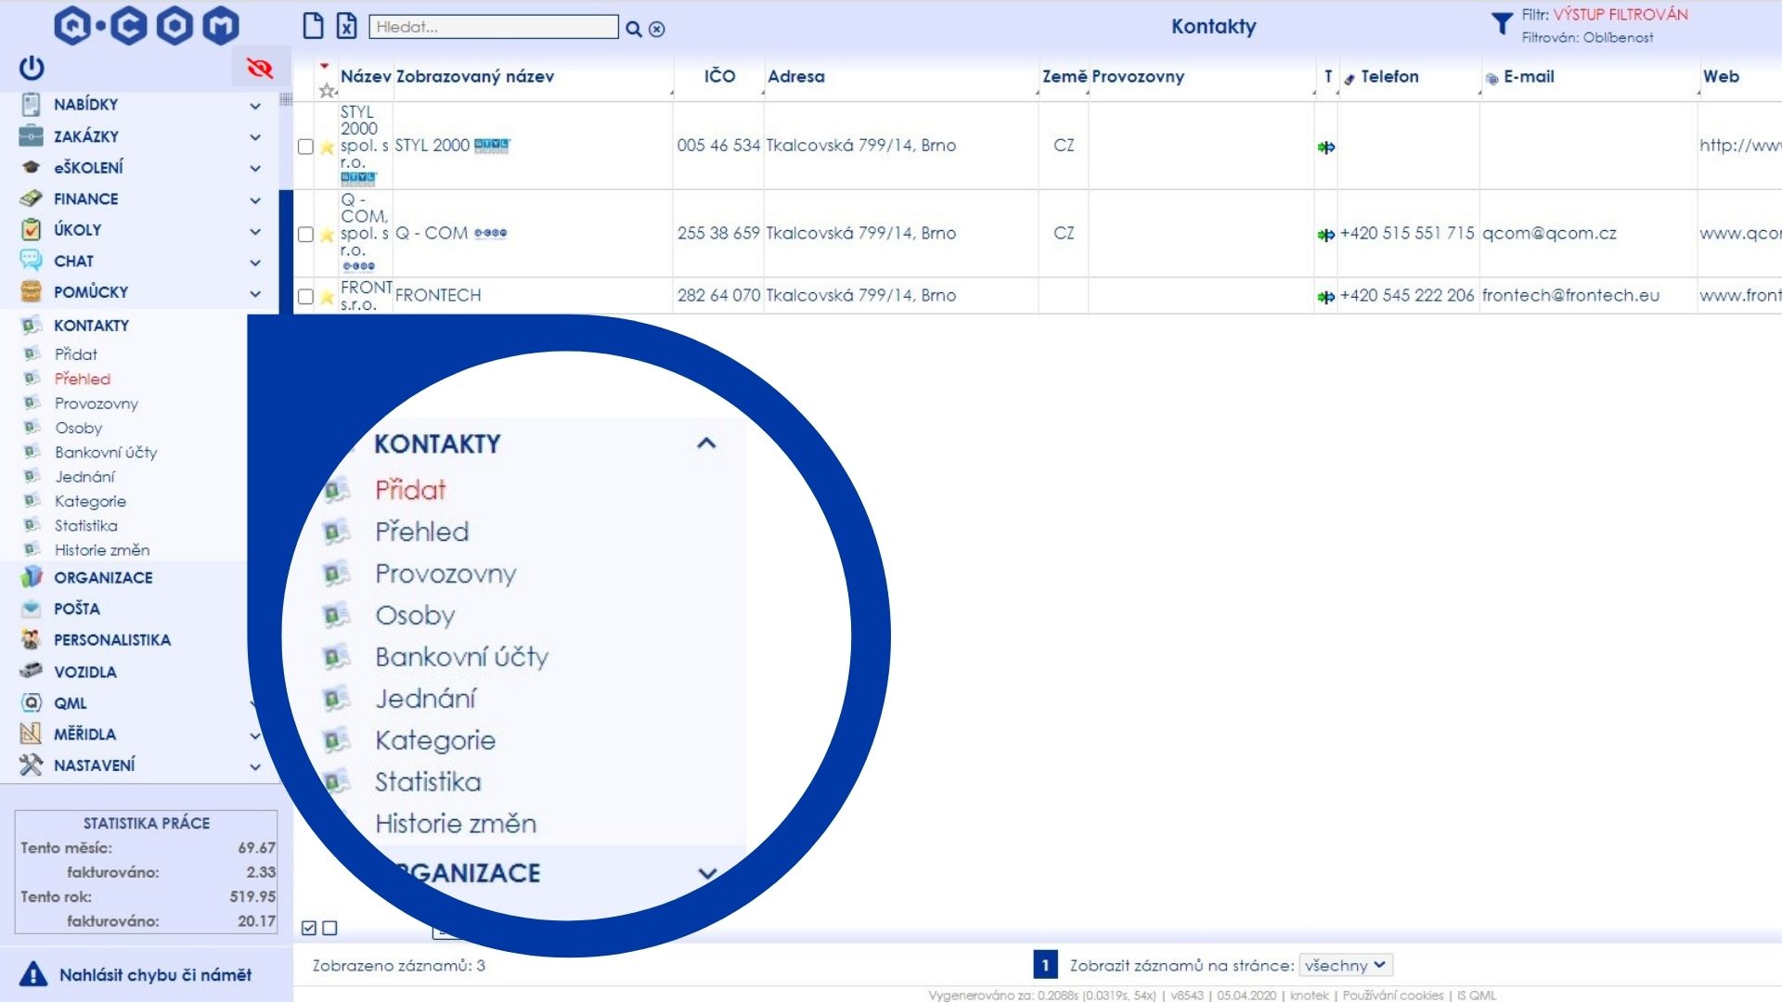Open the records per page dropdown 'všechny'
The image size is (1782, 1002).
[x=1346, y=965]
